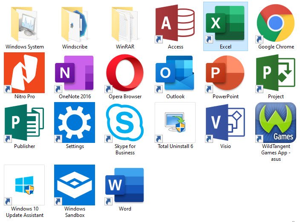Screen dimensions: 300x222
Task: Launch the Access shortcut icon
Action: click(175, 23)
